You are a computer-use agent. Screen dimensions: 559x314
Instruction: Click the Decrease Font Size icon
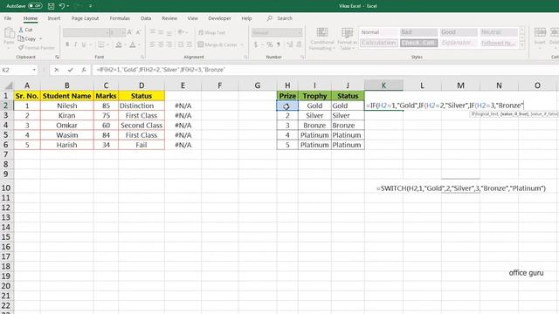coord(138,32)
